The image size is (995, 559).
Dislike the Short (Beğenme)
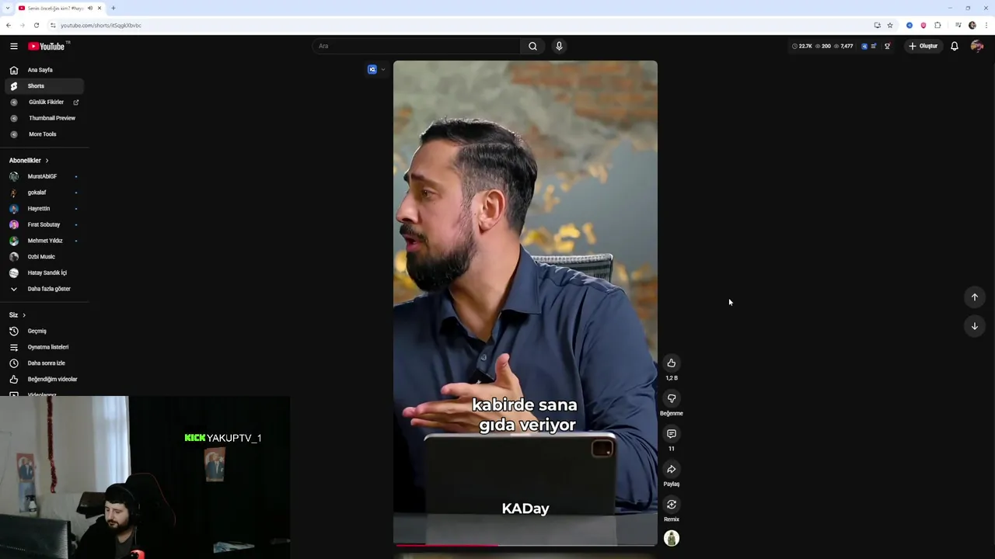[672, 398]
